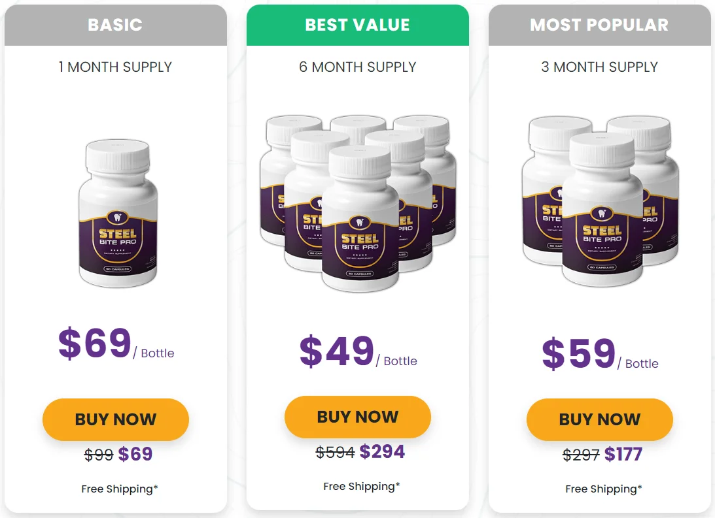This screenshot has width=715, height=518.
Task: Click the six-bottle bundle image
Action: [x=358, y=202]
